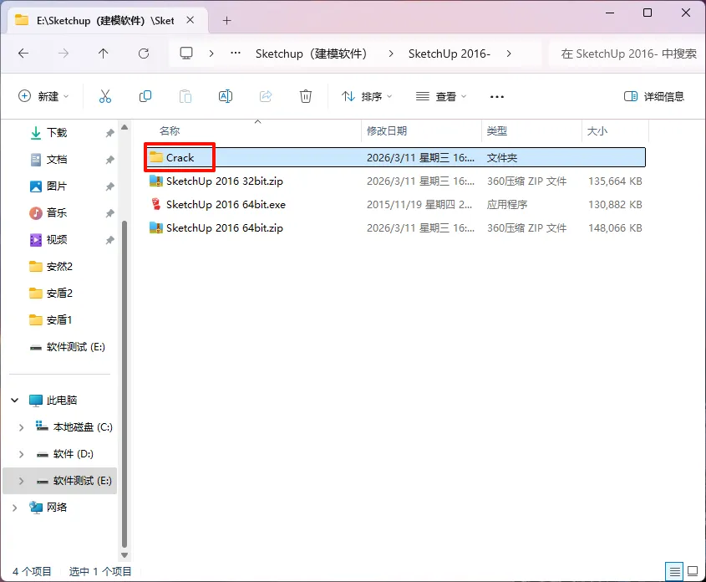Go back with the left arrow

23,54
